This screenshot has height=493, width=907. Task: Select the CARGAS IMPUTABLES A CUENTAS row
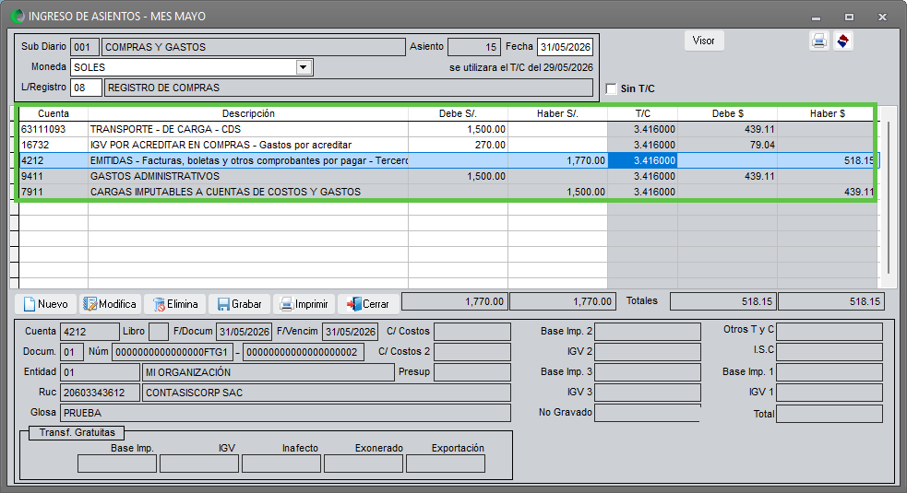pyautogui.click(x=448, y=192)
